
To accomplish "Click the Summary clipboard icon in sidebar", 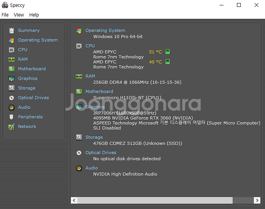I will pos(12,30).
